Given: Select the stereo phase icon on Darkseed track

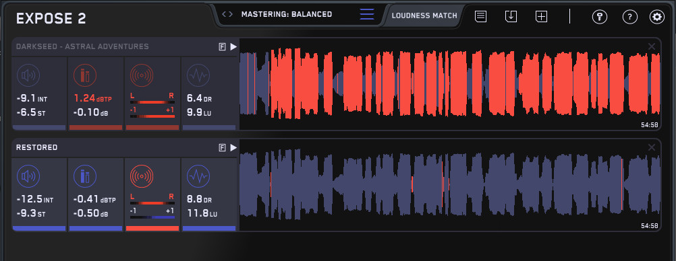Looking at the screenshot, I should pyautogui.click(x=142, y=75).
